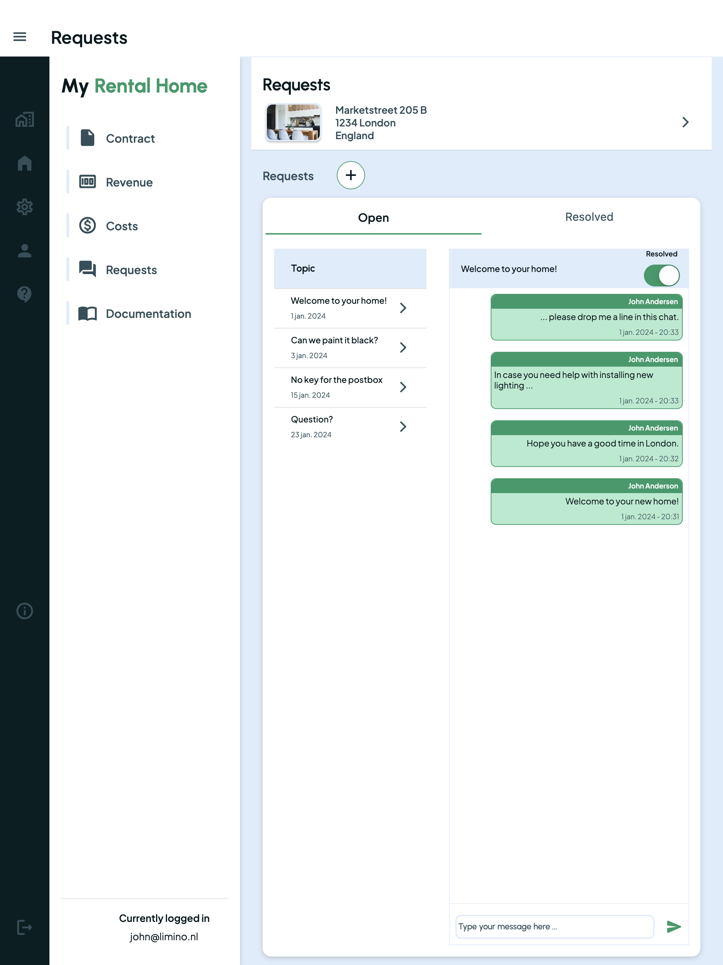Select 'No key for the postbox' topic
This screenshot has width=723, height=965.
coord(350,387)
